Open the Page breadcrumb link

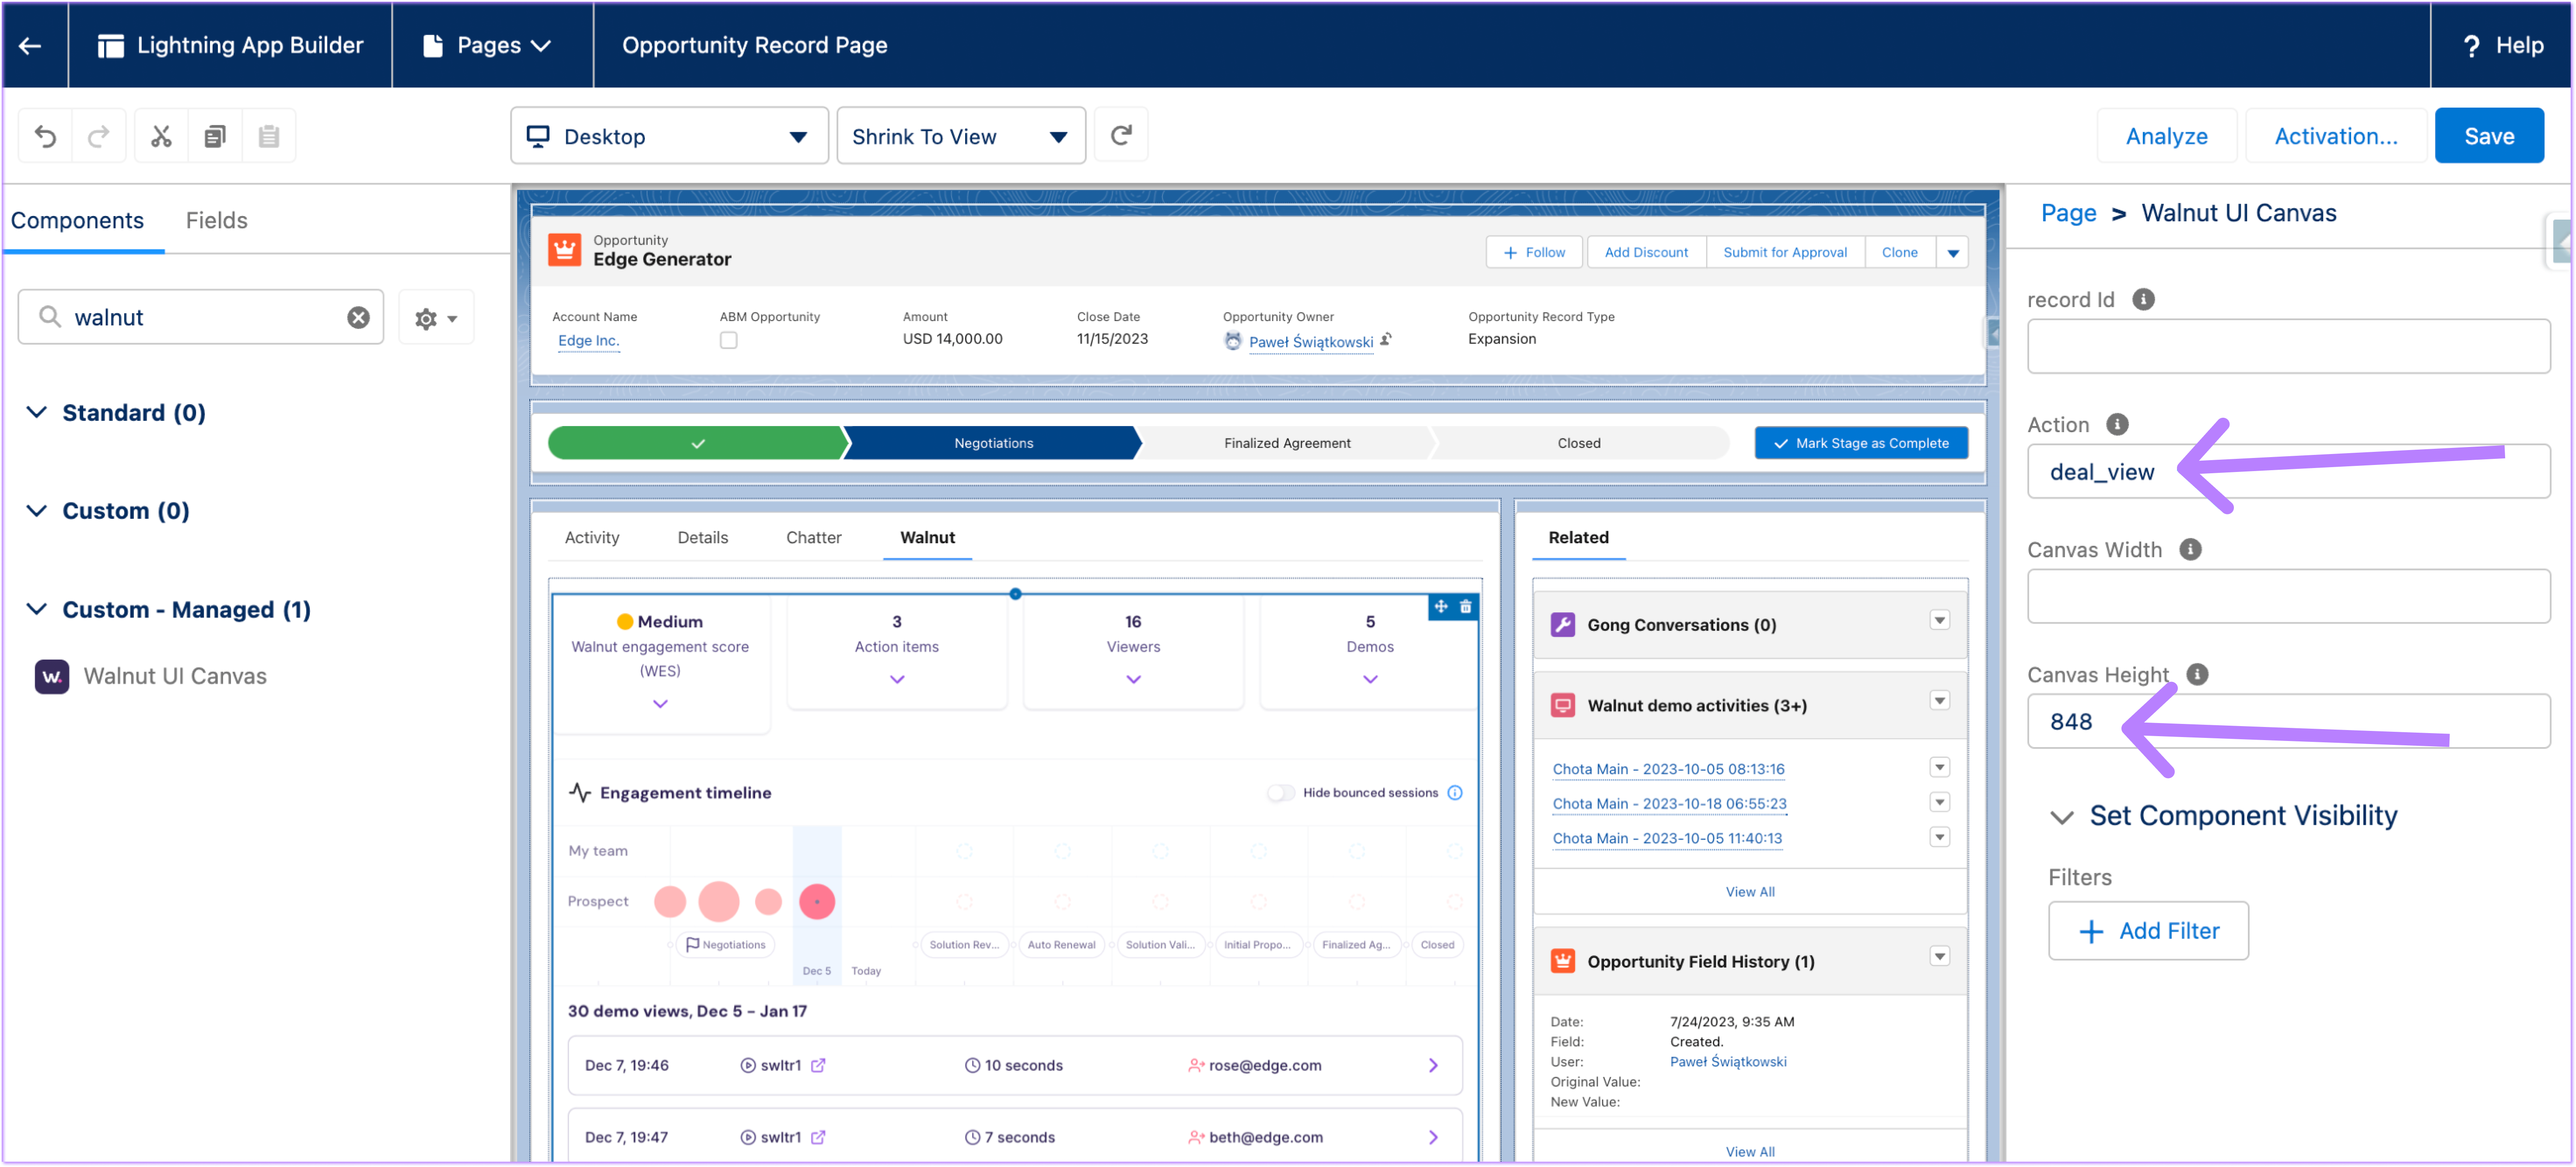point(2068,213)
